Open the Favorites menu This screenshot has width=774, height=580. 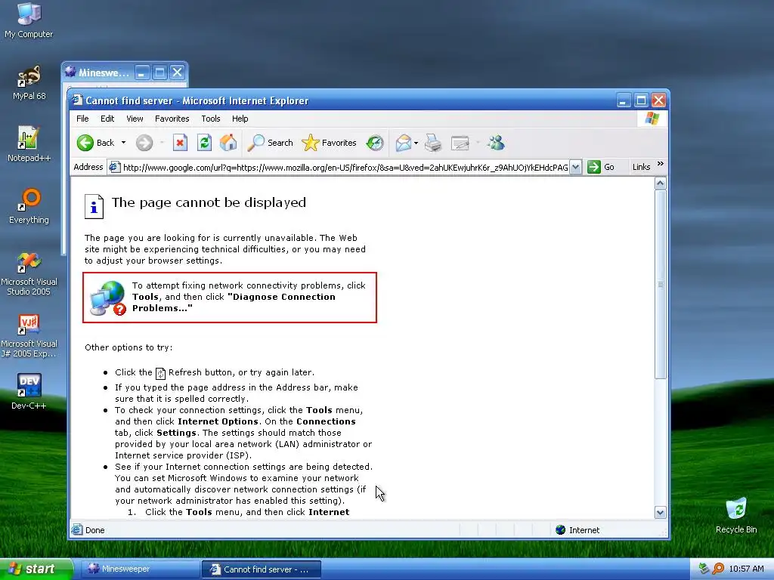[x=172, y=119]
